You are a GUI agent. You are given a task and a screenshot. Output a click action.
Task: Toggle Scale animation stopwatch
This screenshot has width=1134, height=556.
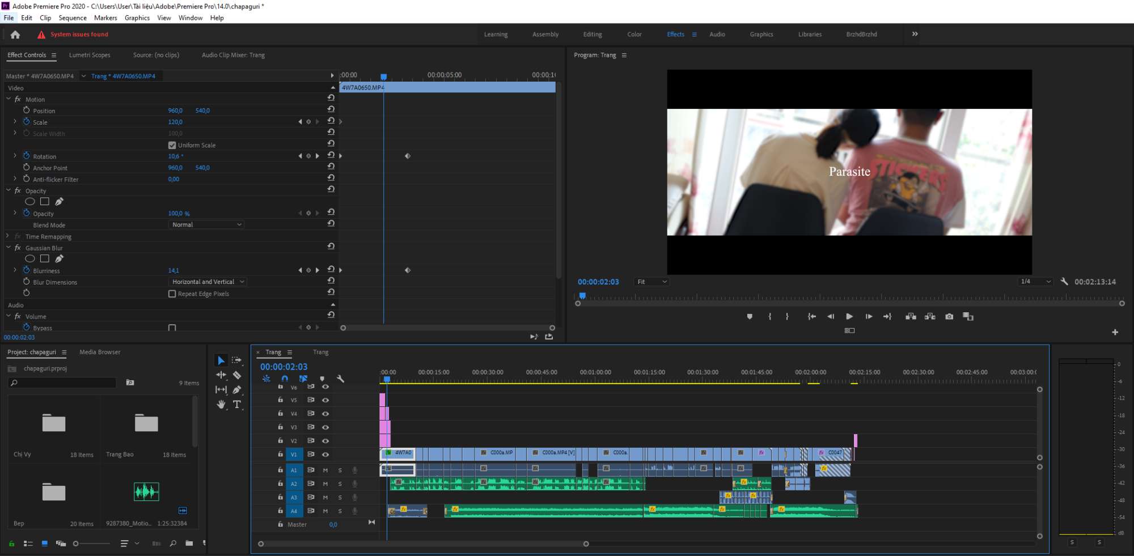27,122
